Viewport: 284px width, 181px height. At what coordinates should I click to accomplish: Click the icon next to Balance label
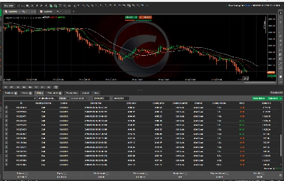click(27, 173)
